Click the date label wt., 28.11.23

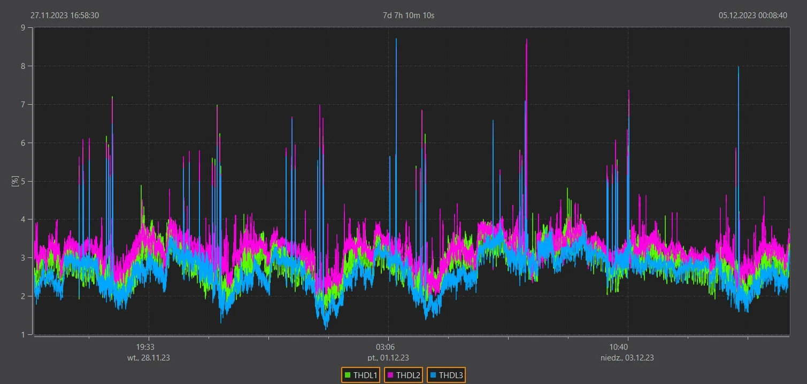[x=148, y=358]
